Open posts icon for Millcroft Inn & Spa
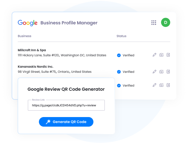188x144 pixels. (x=168, y=55)
